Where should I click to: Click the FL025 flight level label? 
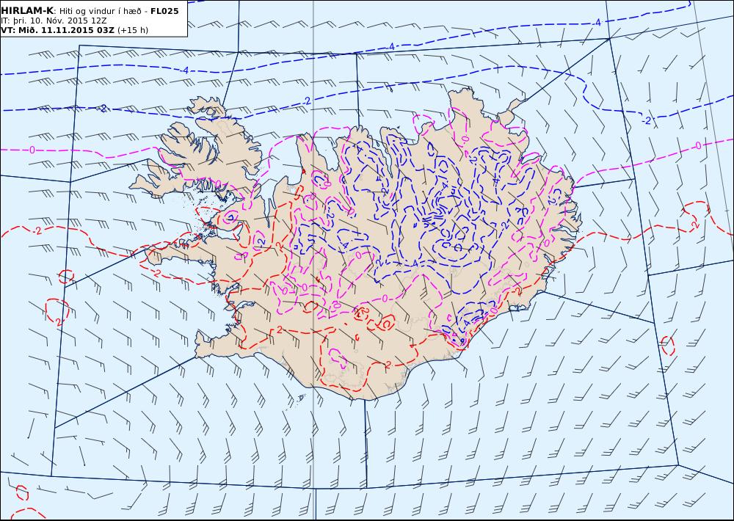164,11
